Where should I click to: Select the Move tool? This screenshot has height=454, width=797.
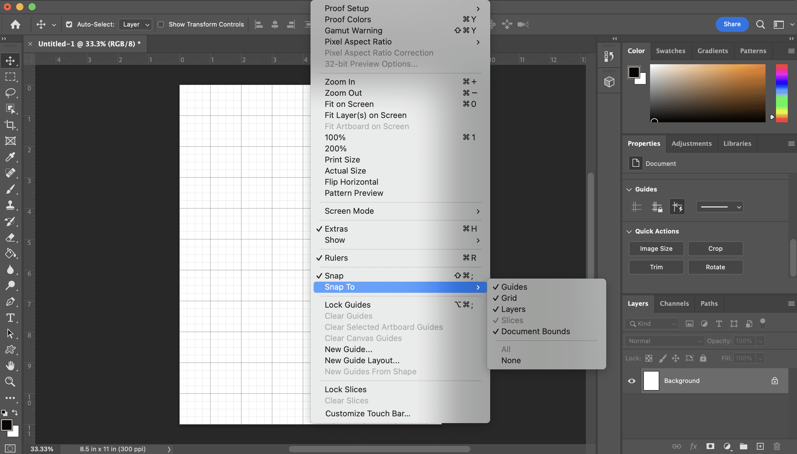coord(10,60)
